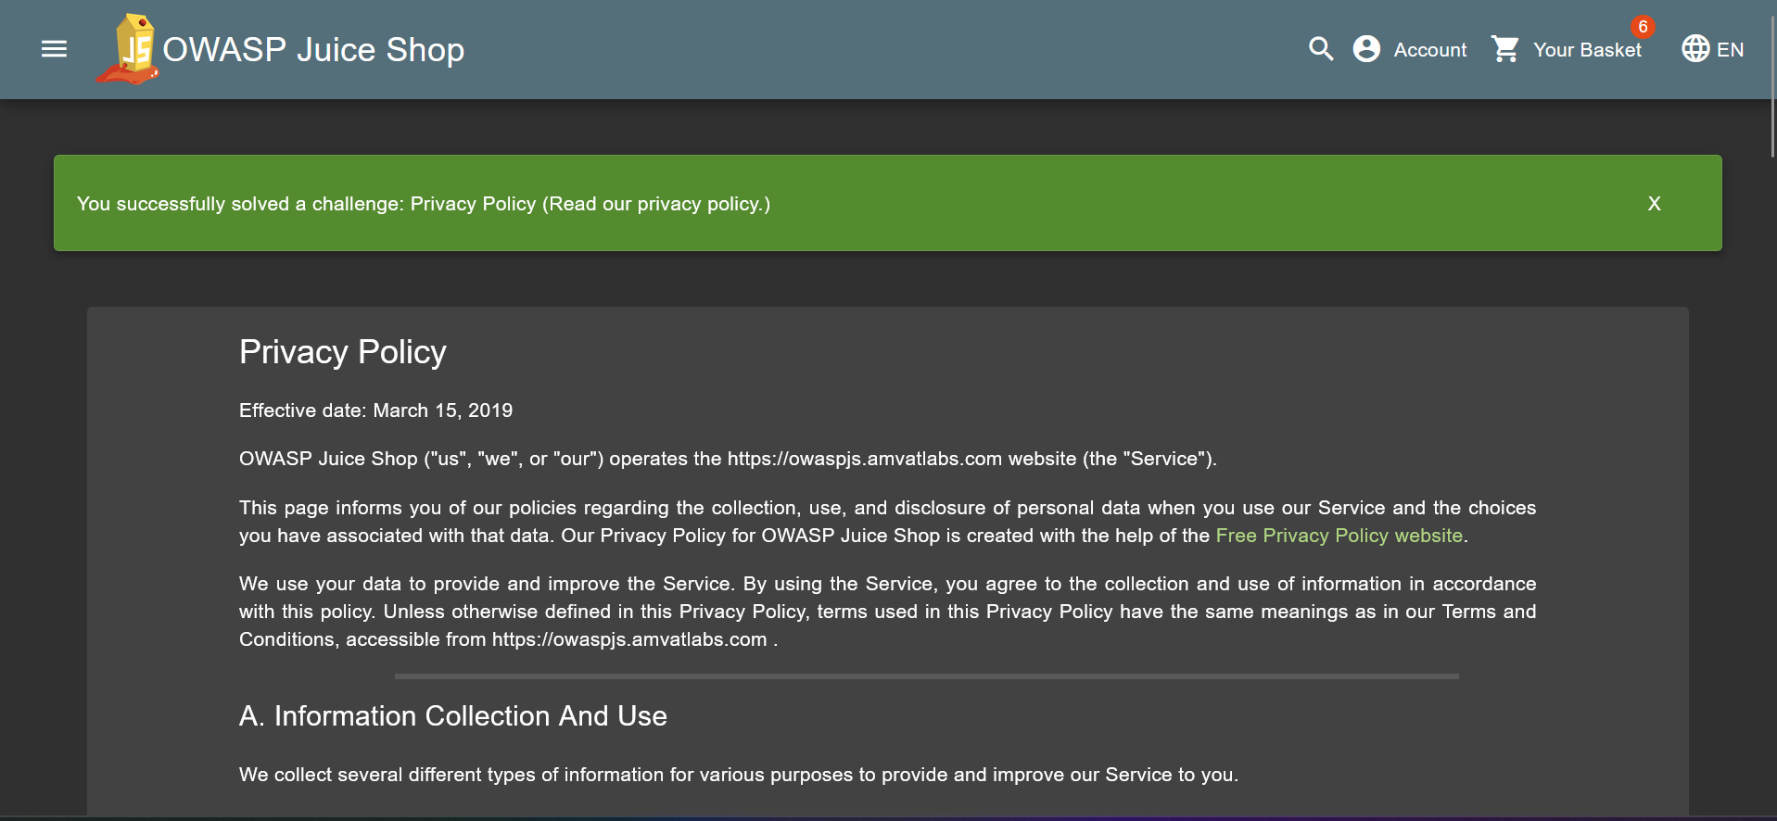
Task: Open search with the magnifier icon
Action: point(1321,49)
